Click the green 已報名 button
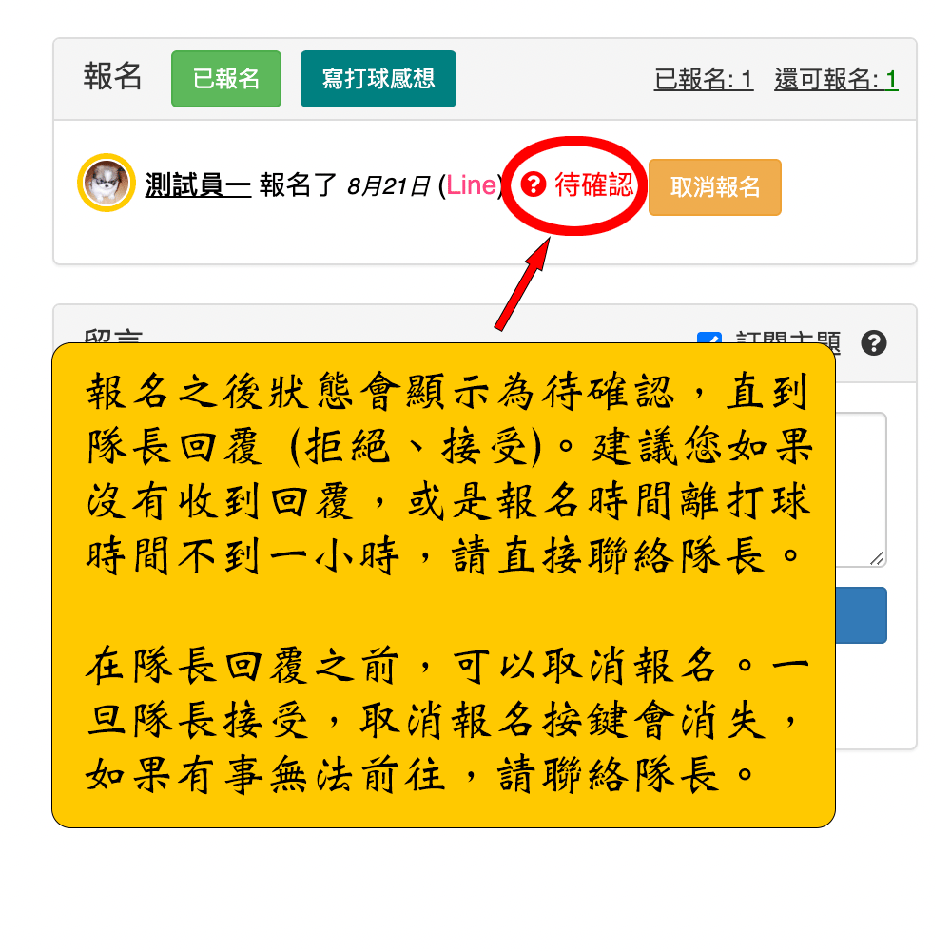The width and height of the screenshot is (951, 951). (x=226, y=79)
